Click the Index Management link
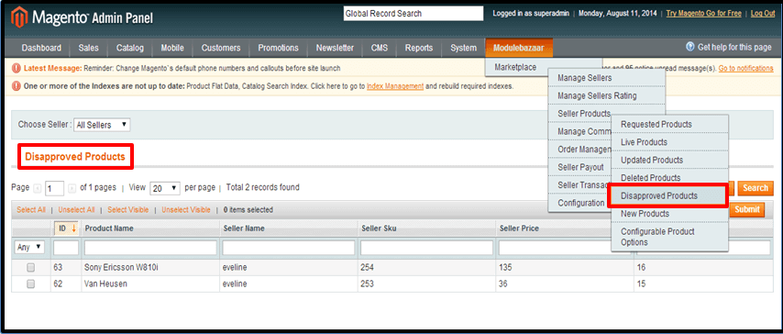 (395, 86)
